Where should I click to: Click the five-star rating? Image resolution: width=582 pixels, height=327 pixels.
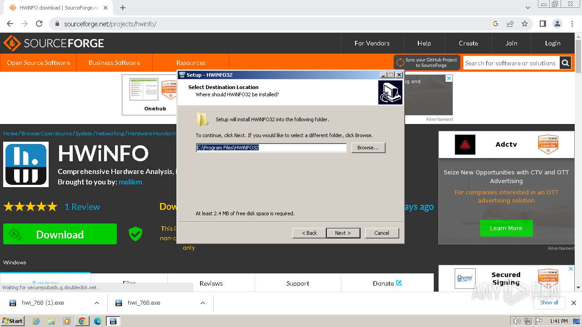point(30,207)
